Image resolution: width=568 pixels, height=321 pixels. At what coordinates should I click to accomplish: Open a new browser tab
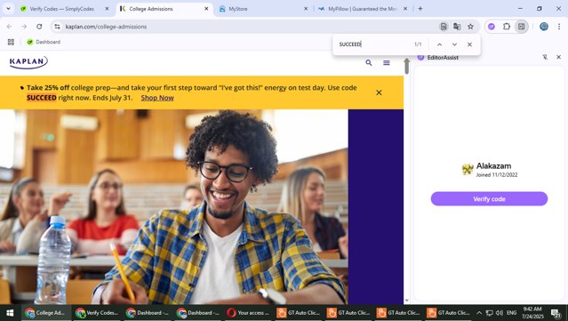(x=420, y=9)
